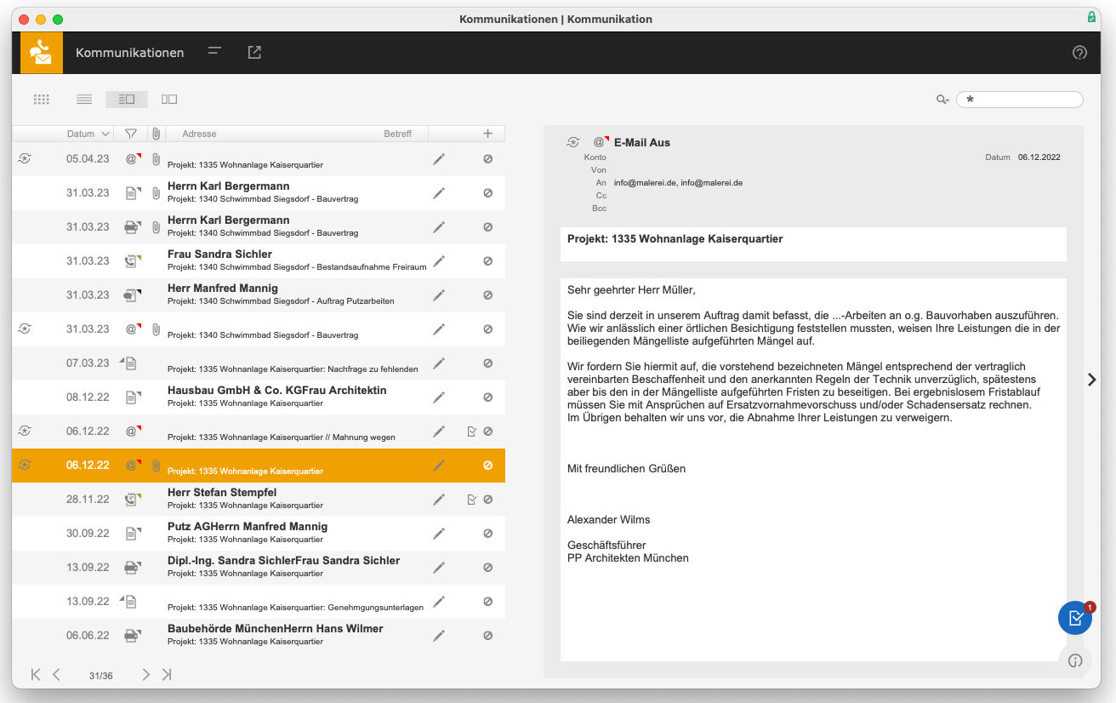Jump to last record

[x=167, y=675]
